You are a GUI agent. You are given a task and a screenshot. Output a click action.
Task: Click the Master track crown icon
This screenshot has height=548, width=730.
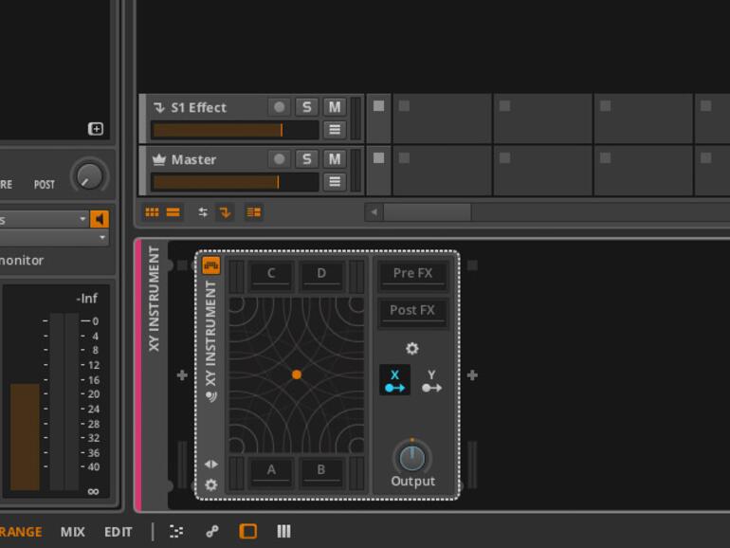tap(159, 159)
